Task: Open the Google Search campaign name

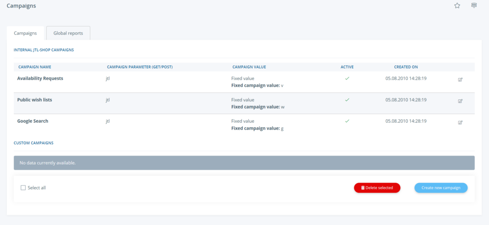Action: click(x=32, y=121)
